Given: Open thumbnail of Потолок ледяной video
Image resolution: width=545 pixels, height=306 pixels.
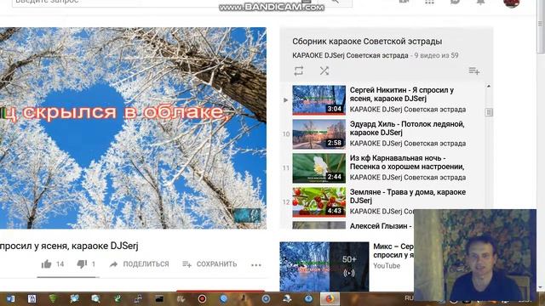Looking at the screenshot, I should (318, 134).
